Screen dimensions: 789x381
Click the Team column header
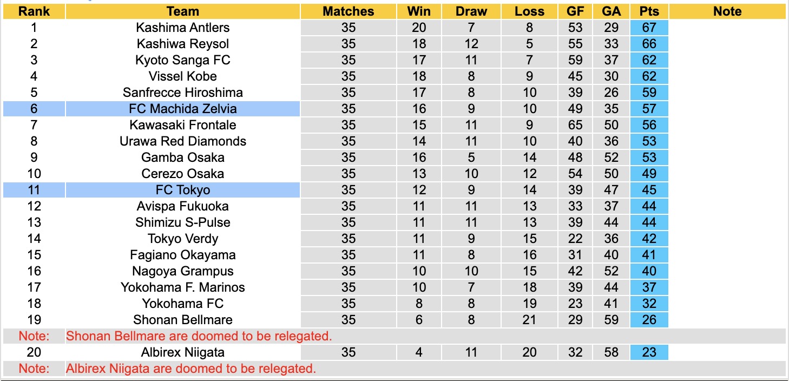(x=183, y=11)
